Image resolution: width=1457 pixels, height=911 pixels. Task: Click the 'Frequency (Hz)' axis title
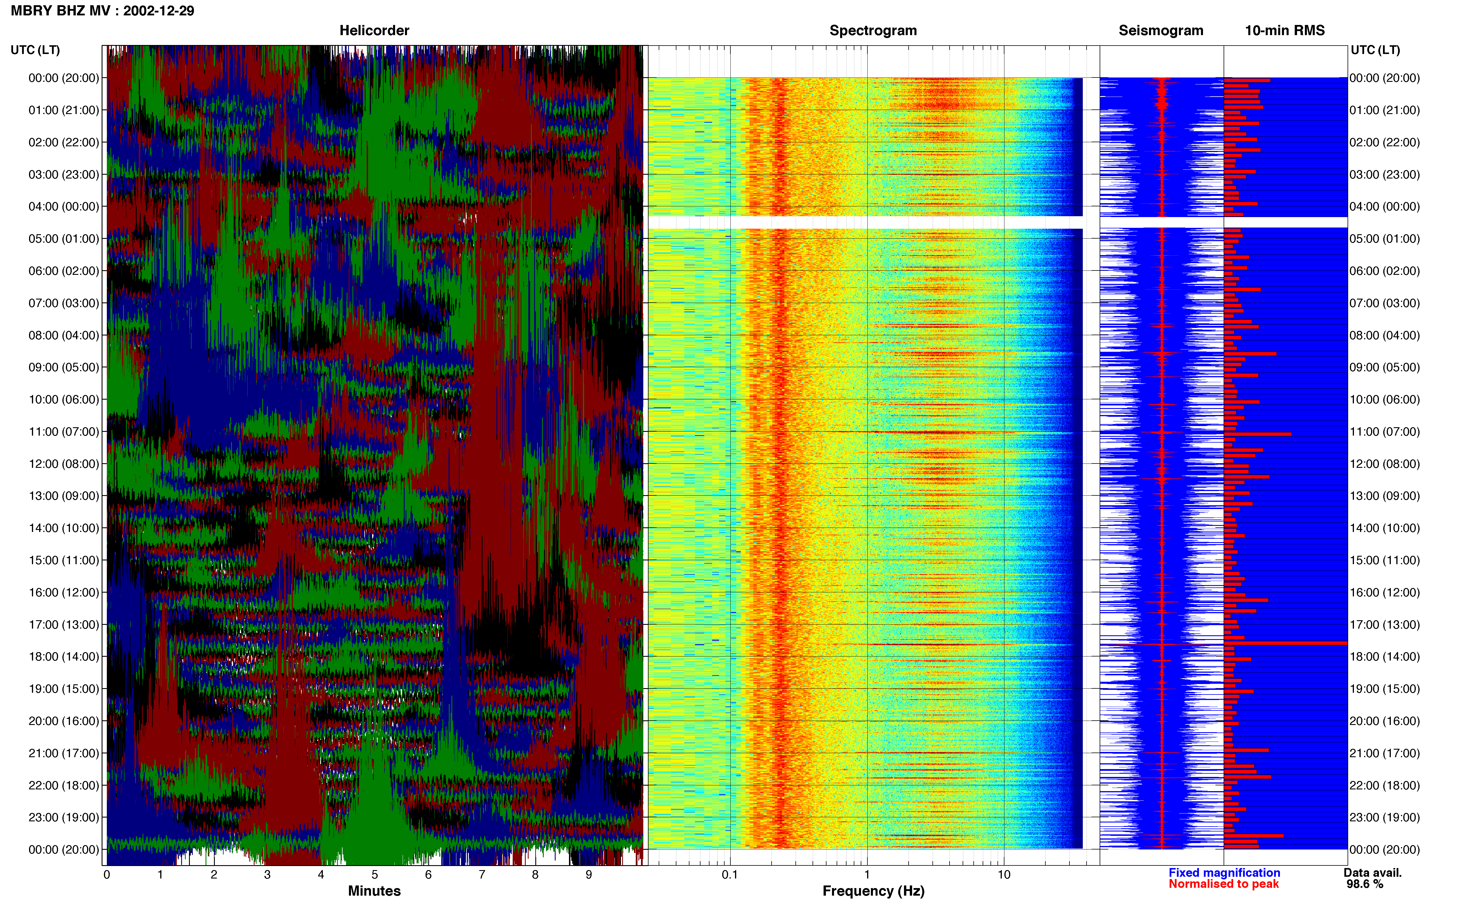(873, 891)
